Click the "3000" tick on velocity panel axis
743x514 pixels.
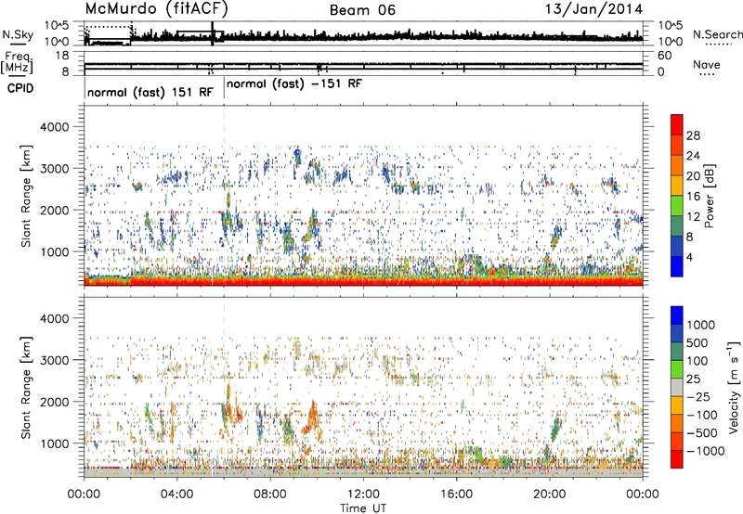tap(55, 360)
